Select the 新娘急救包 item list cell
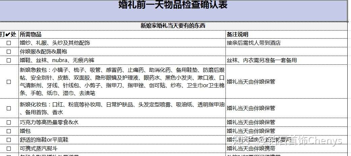The height and width of the screenshot is (156, 351). coord(122,82)
